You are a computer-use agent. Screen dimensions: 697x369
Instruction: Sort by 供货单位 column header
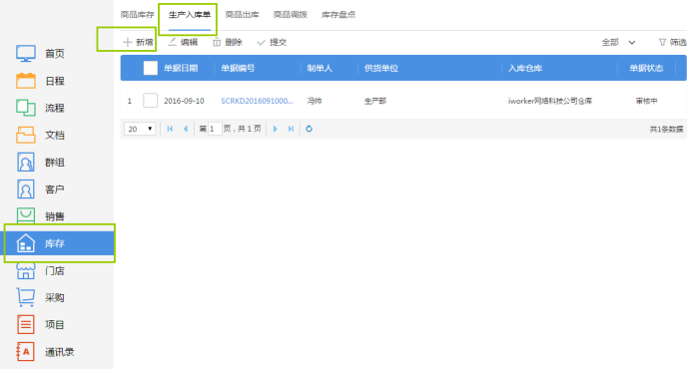tap(381, 68)
